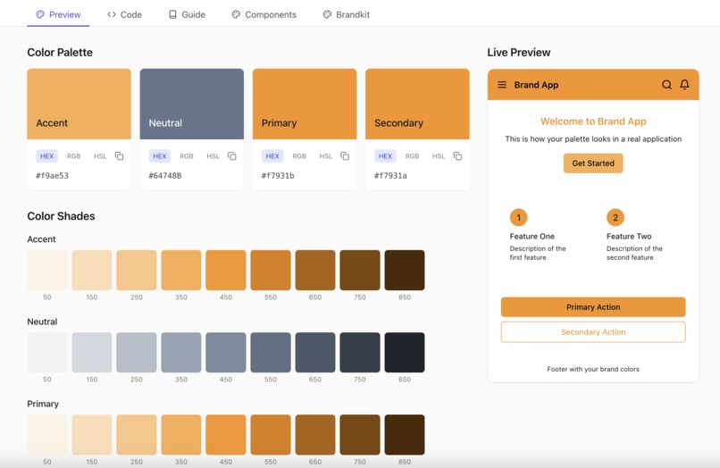Screen dimensions: 720x468
Task: Select Neutral shade 350 swatch
Action: point(181,352)
